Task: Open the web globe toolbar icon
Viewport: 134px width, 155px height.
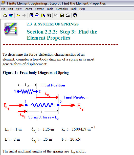Action: 11,15
